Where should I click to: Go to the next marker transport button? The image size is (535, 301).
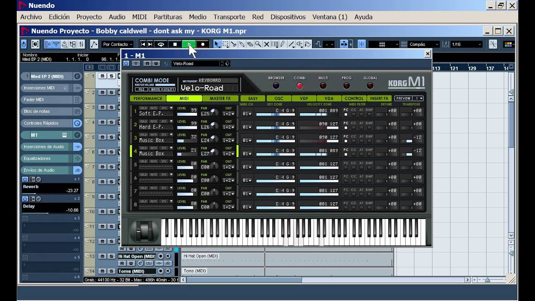click(x=150, y=44)
